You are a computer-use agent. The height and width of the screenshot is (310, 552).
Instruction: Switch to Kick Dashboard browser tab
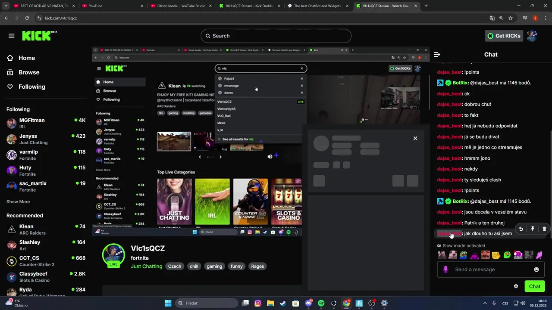point(249,6)
